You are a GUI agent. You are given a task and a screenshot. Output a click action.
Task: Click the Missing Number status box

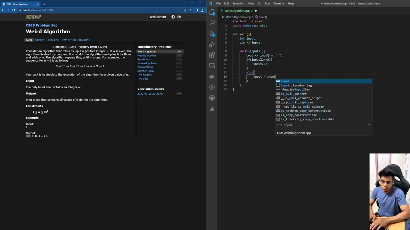pos(179,56)
